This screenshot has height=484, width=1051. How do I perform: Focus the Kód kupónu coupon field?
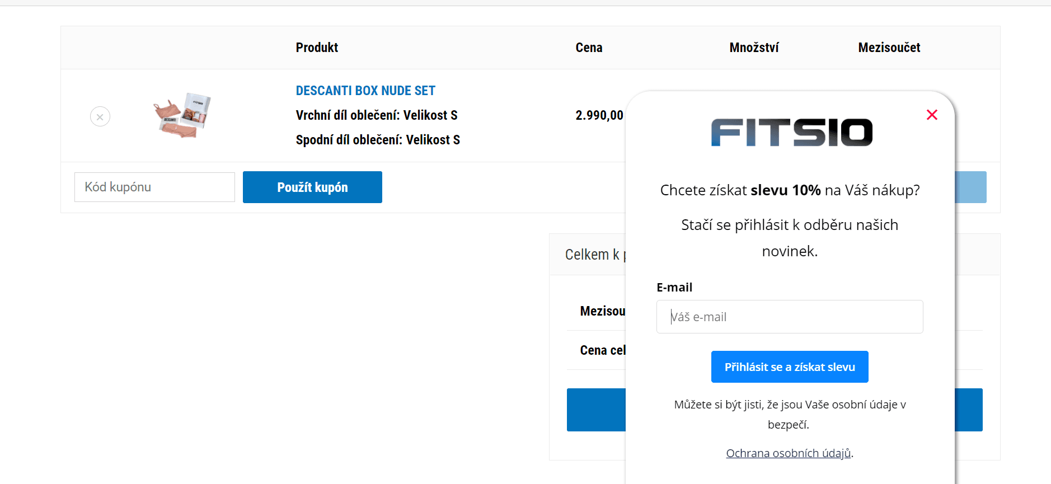pos(154,187)
